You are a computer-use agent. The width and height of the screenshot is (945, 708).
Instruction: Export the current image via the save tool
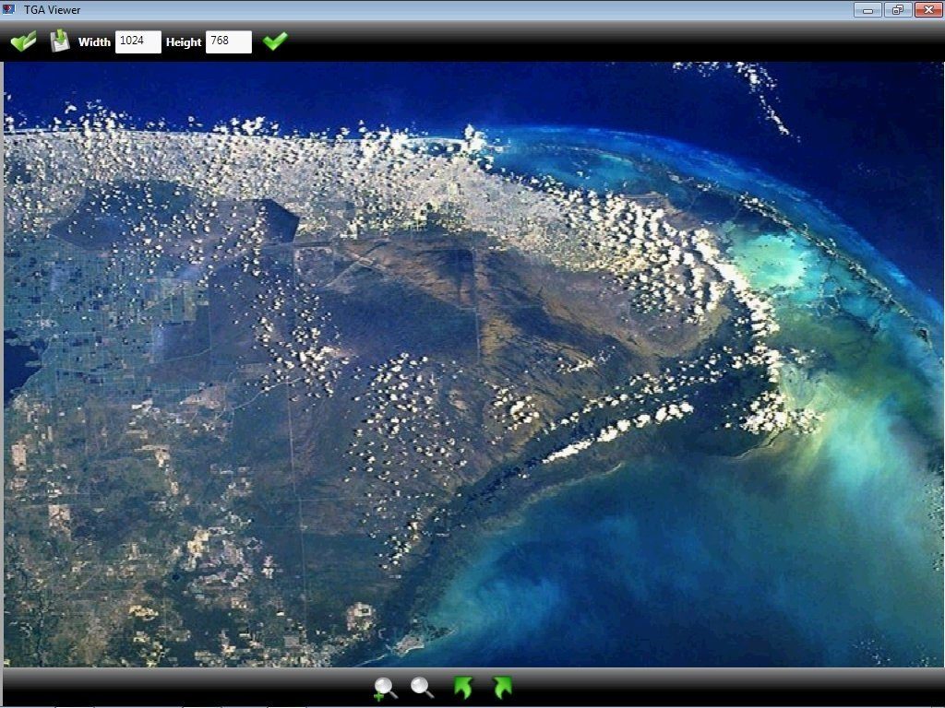coord(60,41)
